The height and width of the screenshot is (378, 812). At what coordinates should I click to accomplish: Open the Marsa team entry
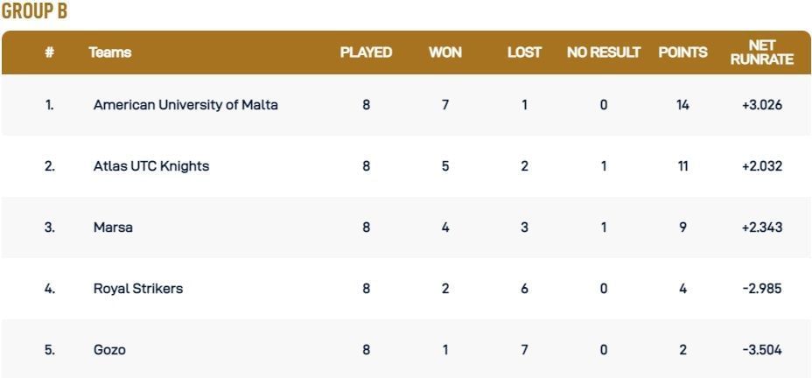point(113,227)
